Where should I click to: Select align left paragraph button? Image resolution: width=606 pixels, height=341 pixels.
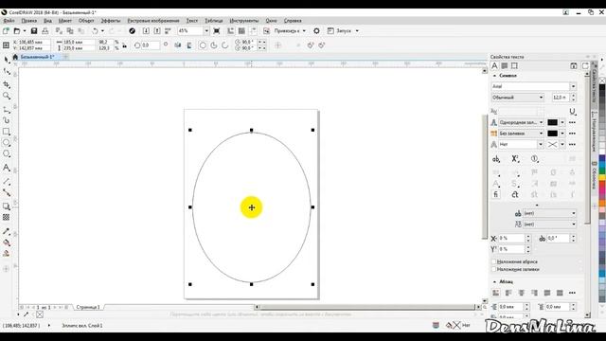508,293
